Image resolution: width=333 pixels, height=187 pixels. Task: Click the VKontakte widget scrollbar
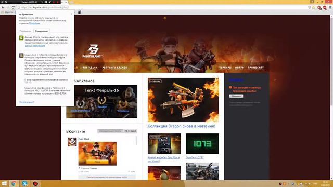click(x=136, y=141)
